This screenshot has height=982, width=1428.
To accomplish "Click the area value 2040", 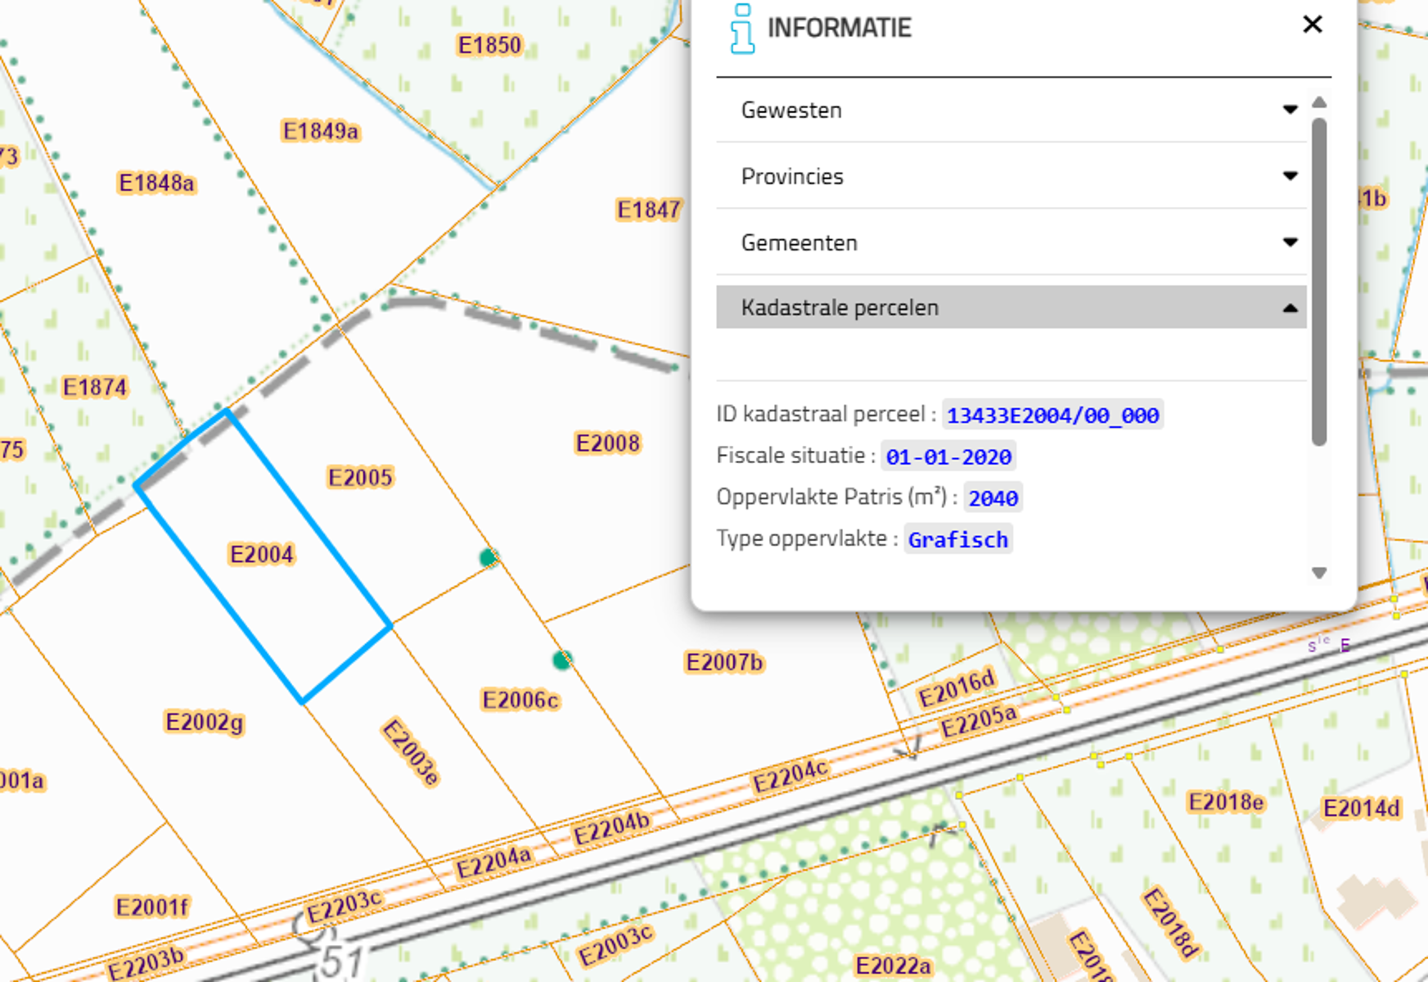I will pyautogui.click(x=993, y=498).
